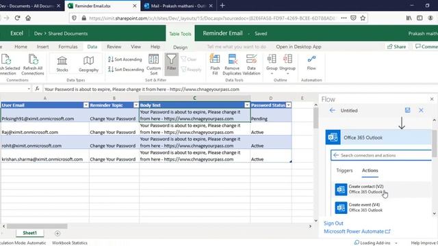
Task: Select the Sheet1 tab
Action: [29, 233]
